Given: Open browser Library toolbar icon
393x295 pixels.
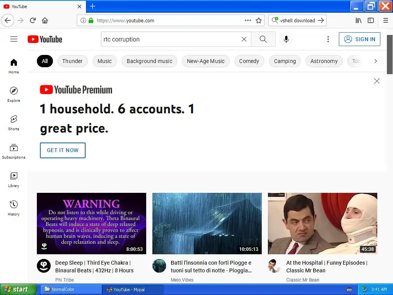Looking at the screenshot, I should 358,20.
